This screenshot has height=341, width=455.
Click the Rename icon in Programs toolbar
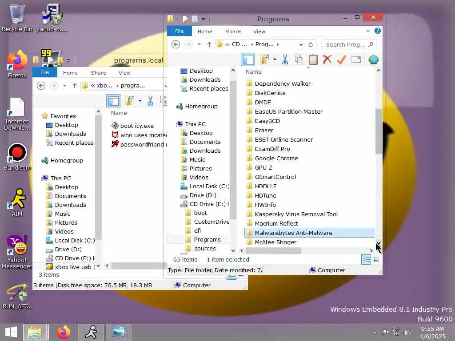[x=356, y=60]
